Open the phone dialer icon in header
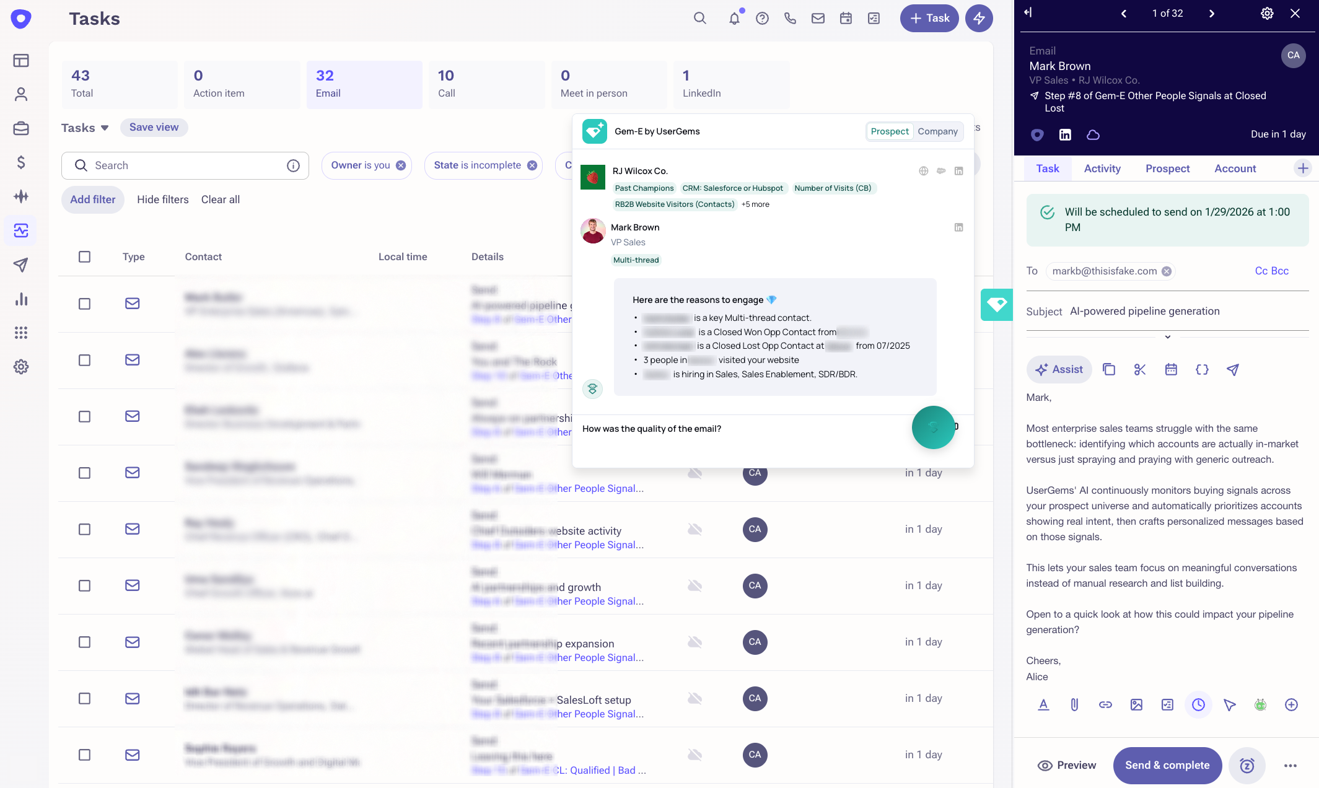1319x788 pixels. (x=790, y=19)
